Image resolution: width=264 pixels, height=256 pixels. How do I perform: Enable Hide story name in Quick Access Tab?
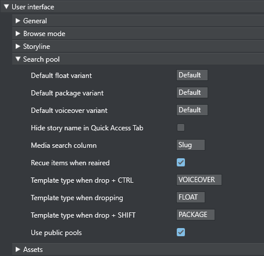click(x=181, y=127)
